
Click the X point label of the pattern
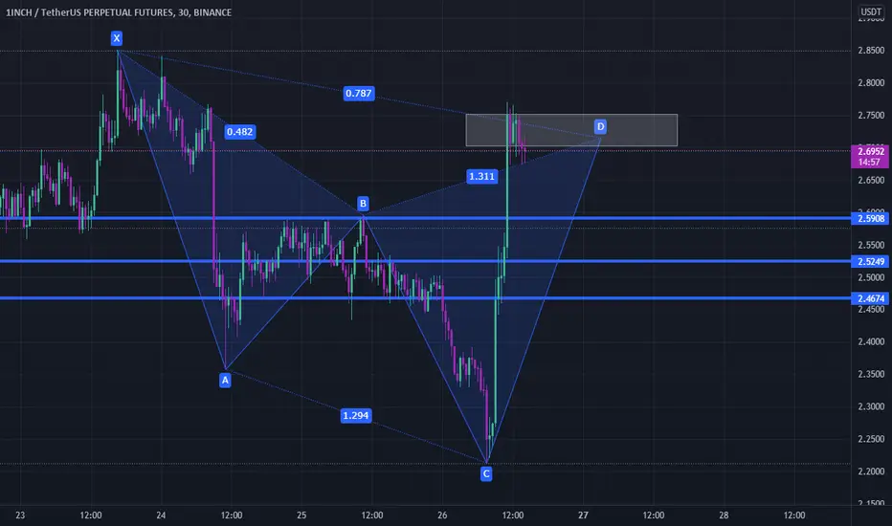tap(117, 38)
